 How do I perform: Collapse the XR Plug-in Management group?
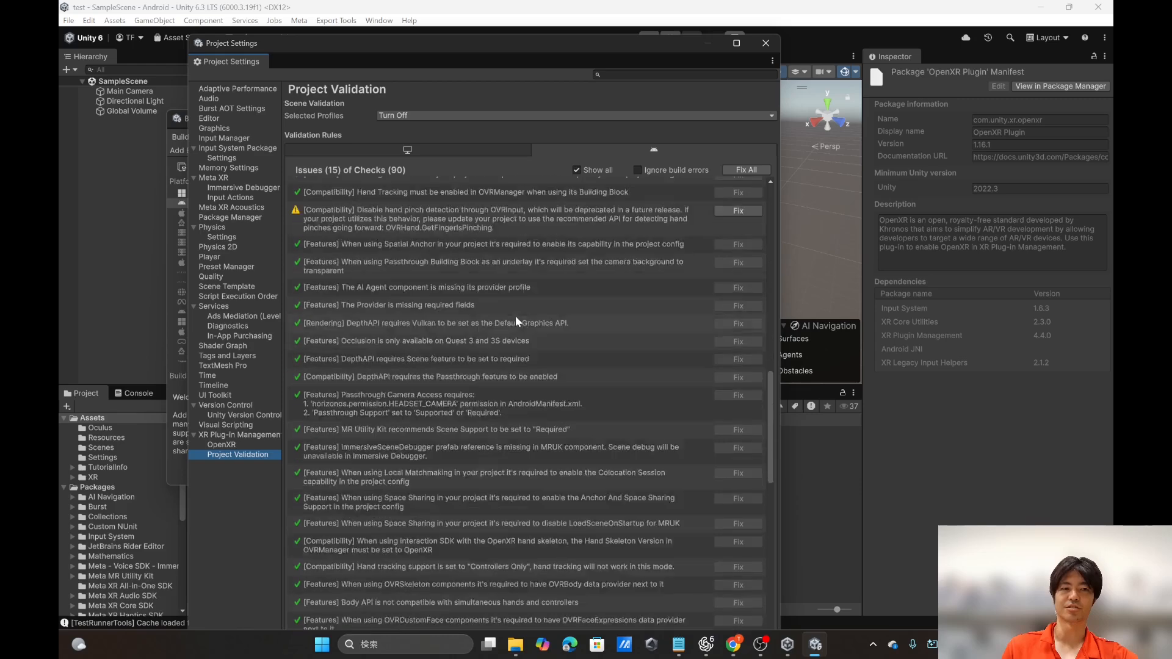[194, 435]
